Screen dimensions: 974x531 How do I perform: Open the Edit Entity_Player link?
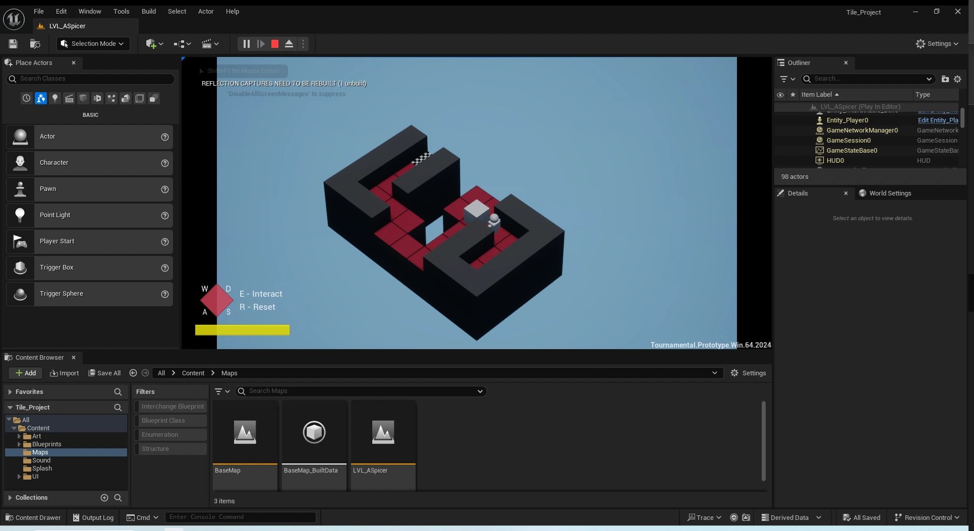(937, 120)
